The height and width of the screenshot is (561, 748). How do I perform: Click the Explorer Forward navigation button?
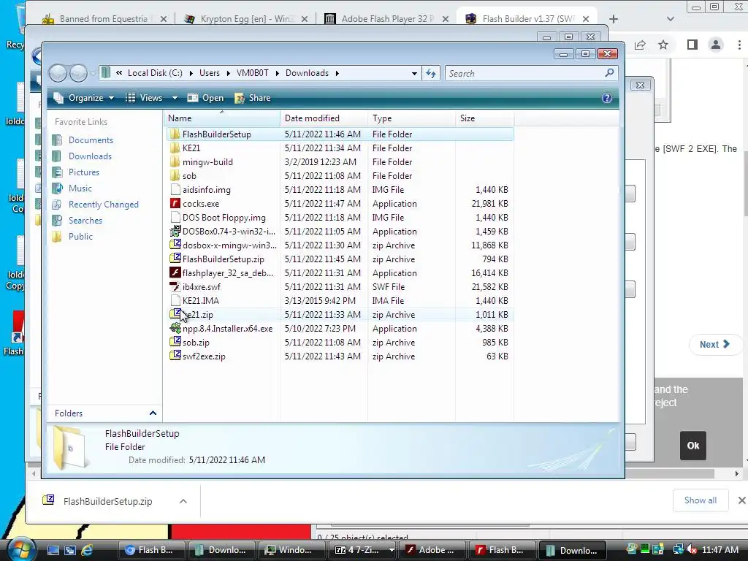[x=79, y=73]
